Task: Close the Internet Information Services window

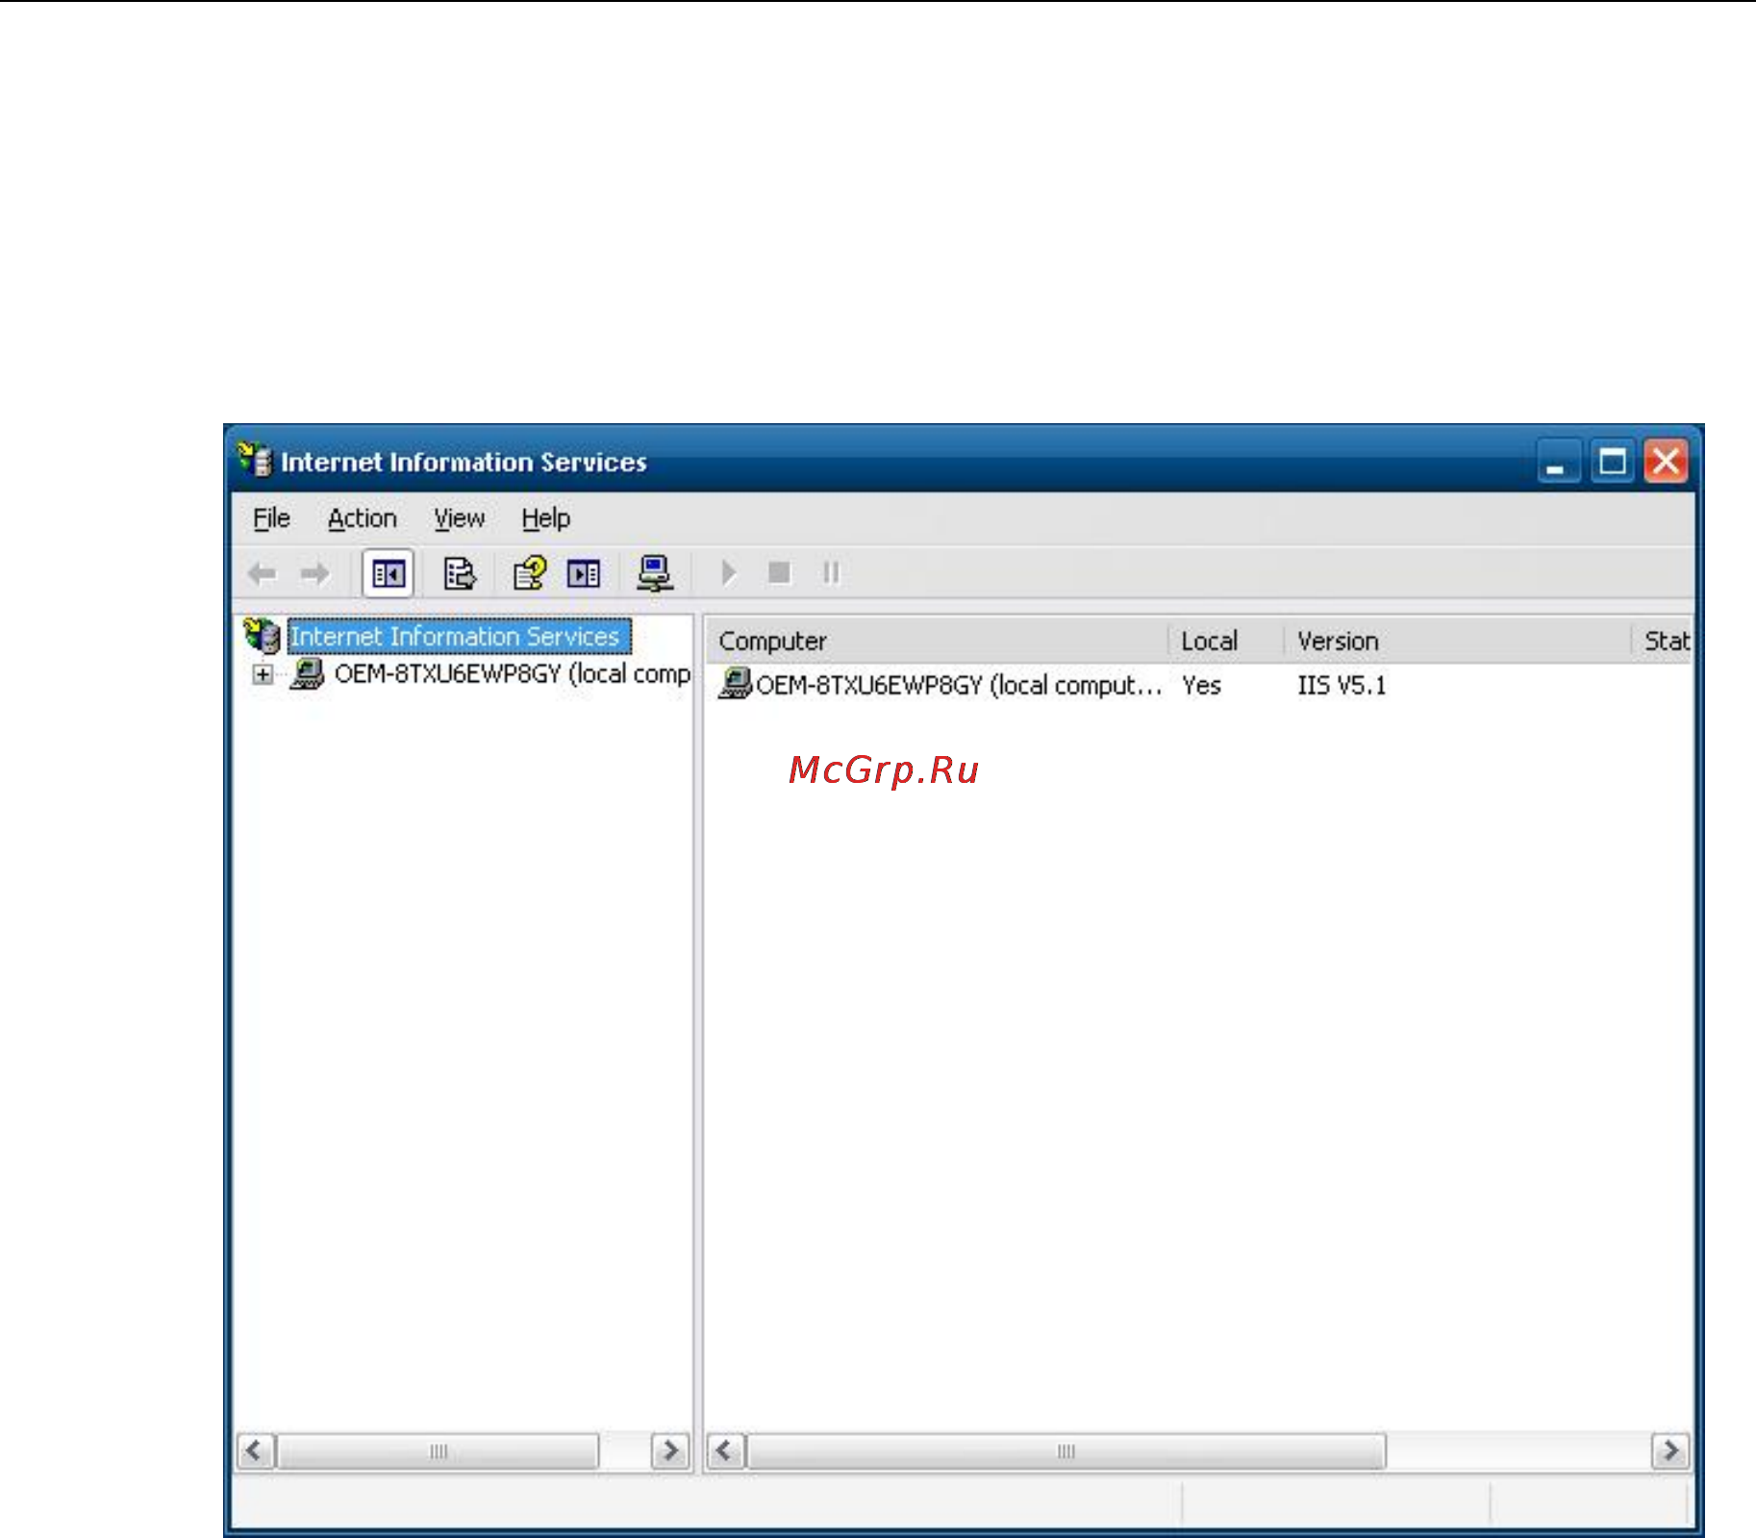Action: [x=1667, y=462]
